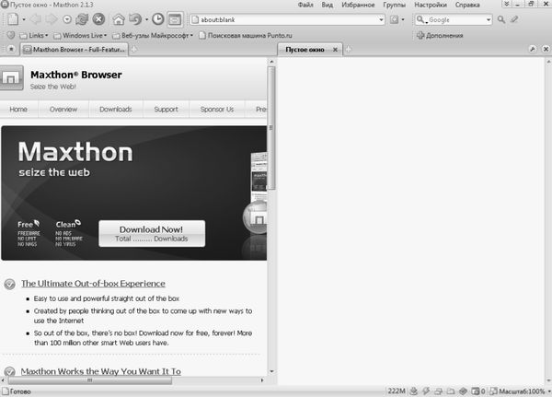Click the Home page icon
This screenshot has width=552, height=397.
[x=119, y=18]
